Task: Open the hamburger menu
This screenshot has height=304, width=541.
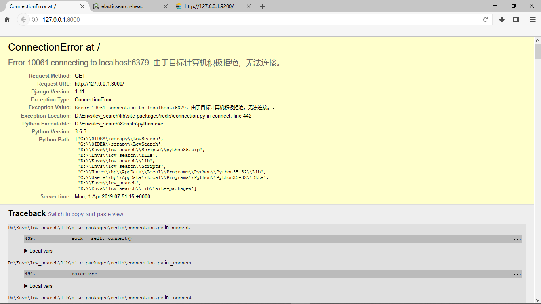Action: [x=533, y=19]
